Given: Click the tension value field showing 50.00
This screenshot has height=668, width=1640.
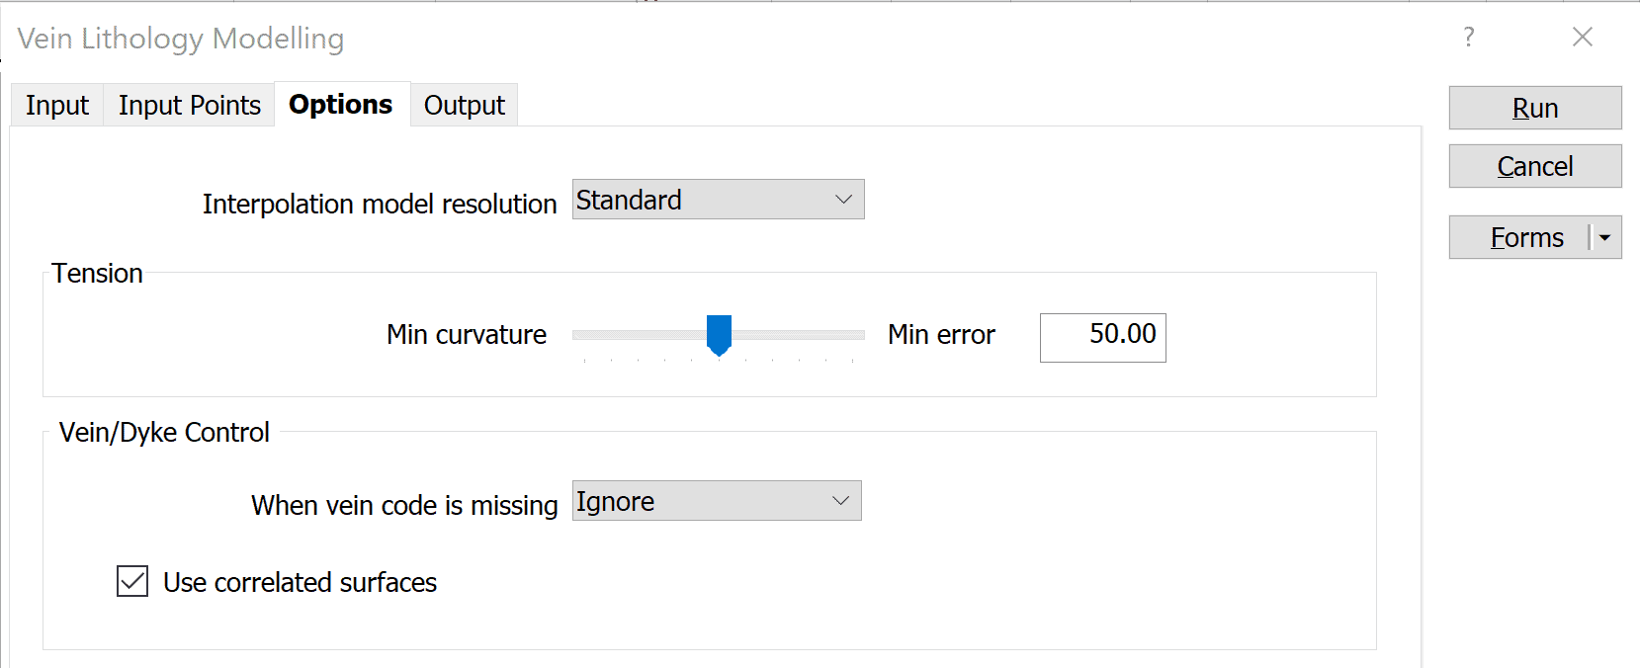Looking at the screenshot, I should click(x=1102, y=337).
